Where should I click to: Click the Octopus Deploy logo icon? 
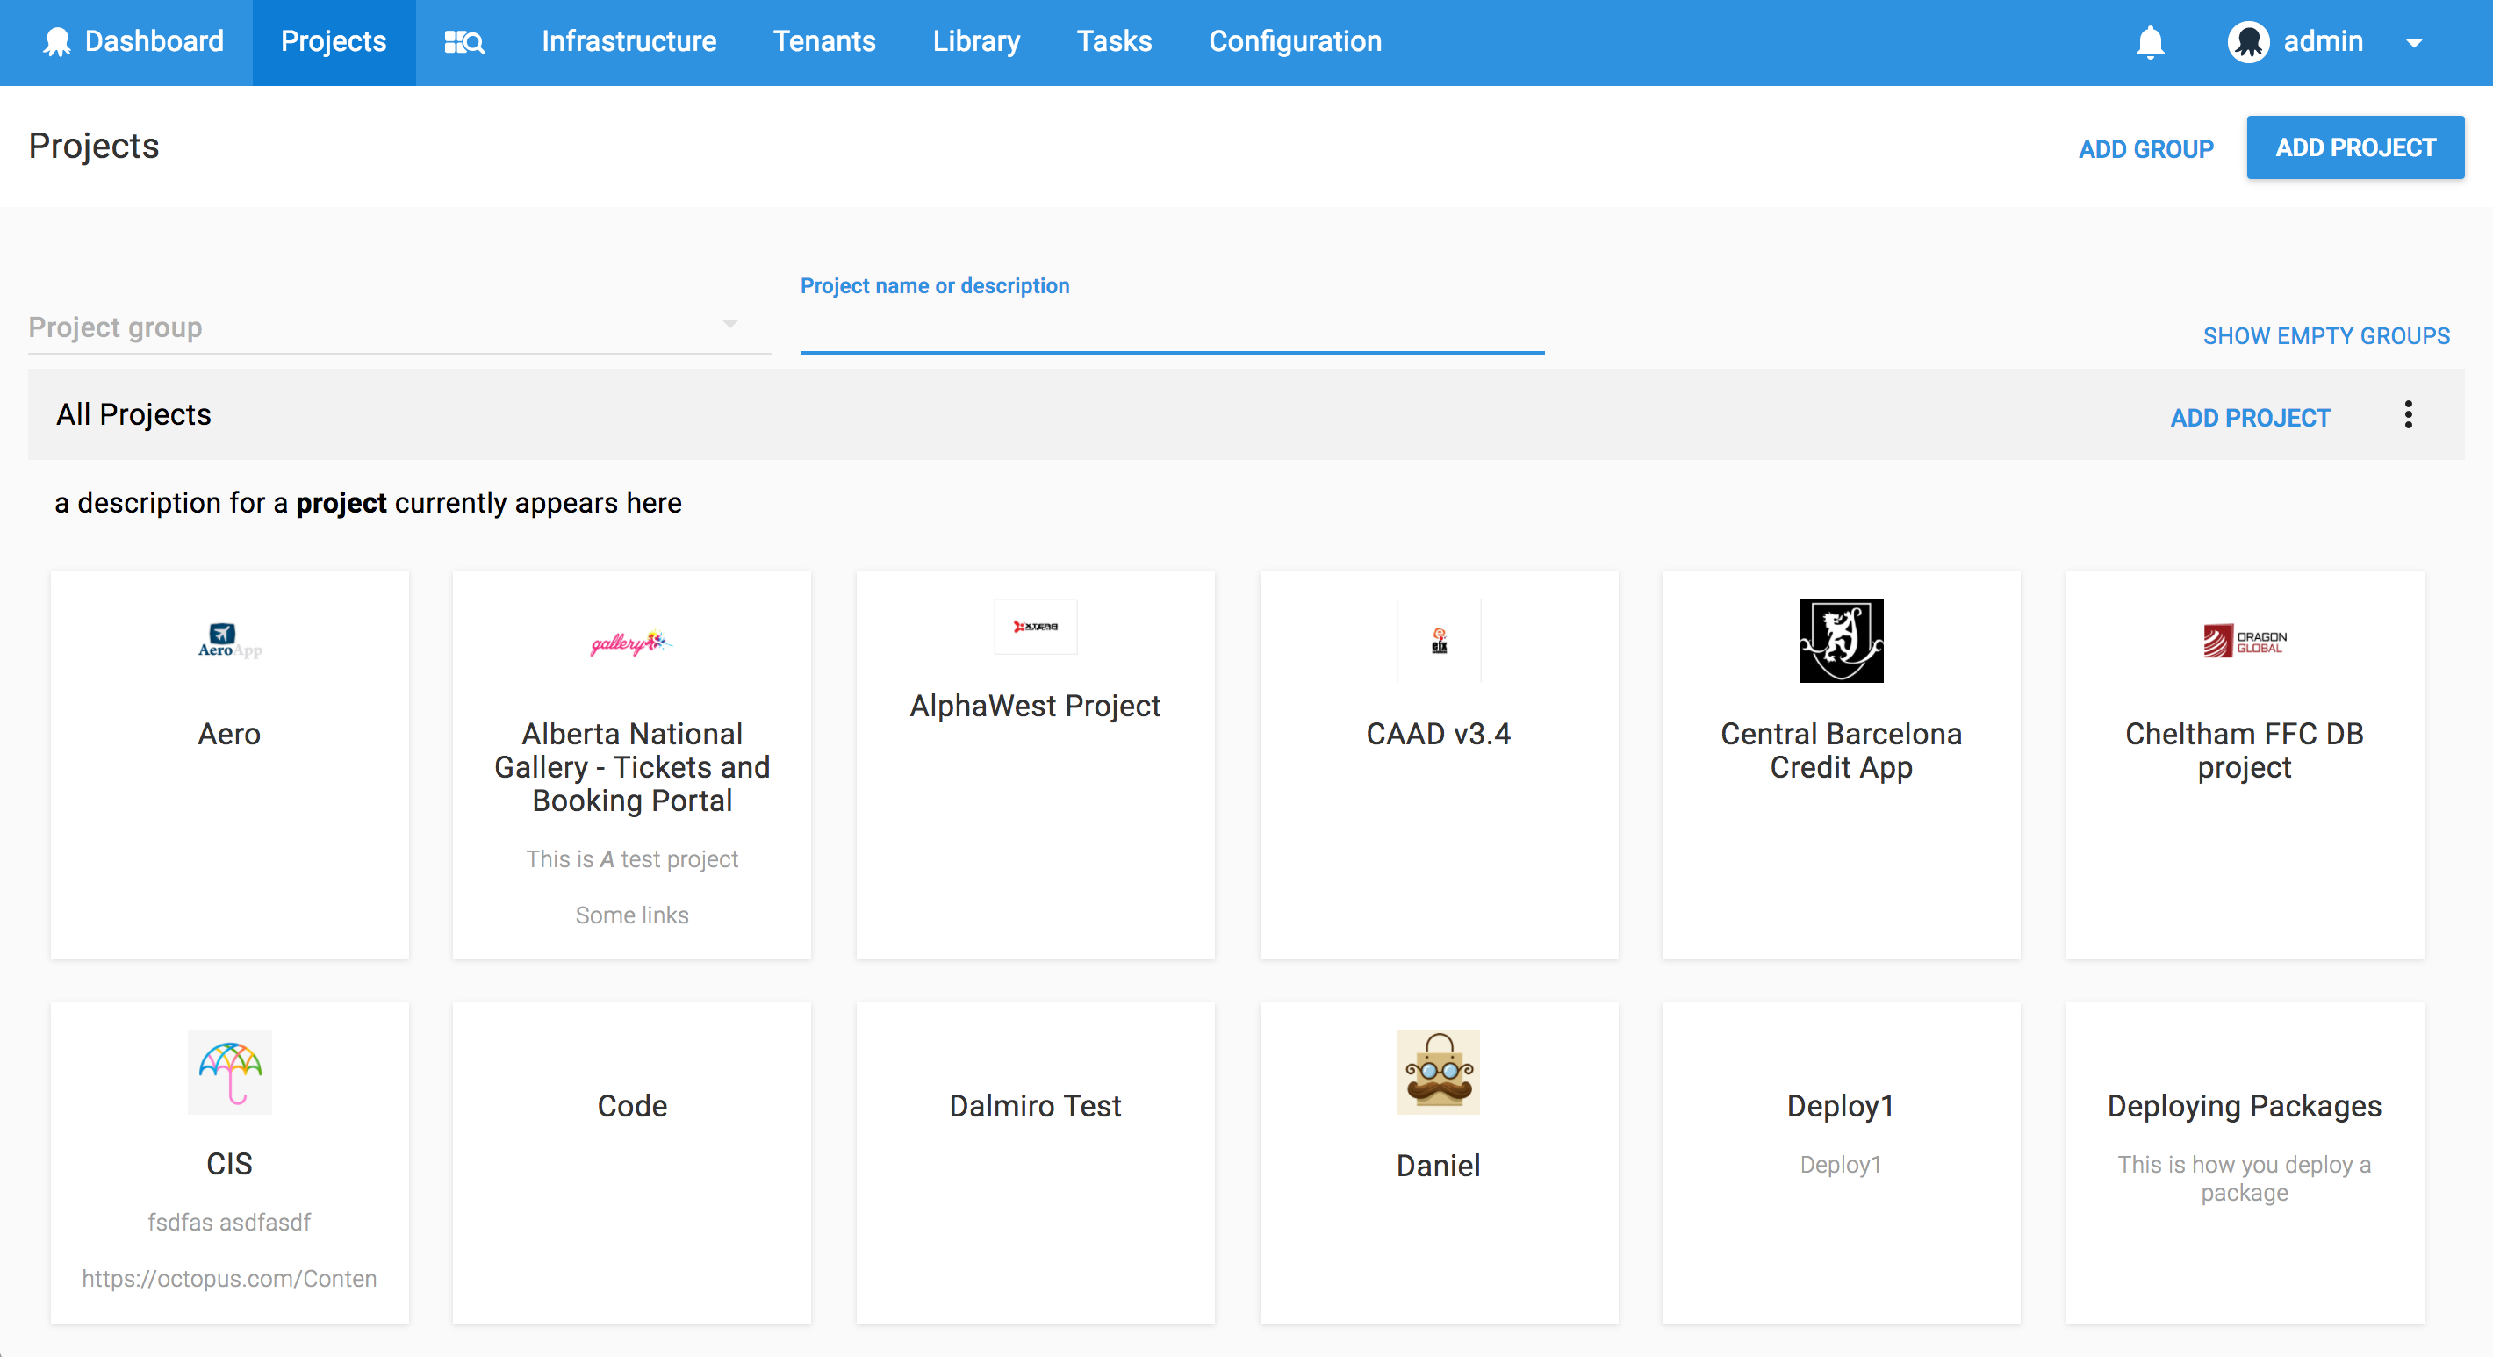pyautogui.click(x=58, y=41)
